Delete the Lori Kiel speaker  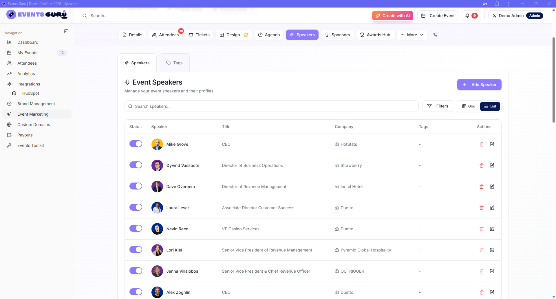point(482,250)
